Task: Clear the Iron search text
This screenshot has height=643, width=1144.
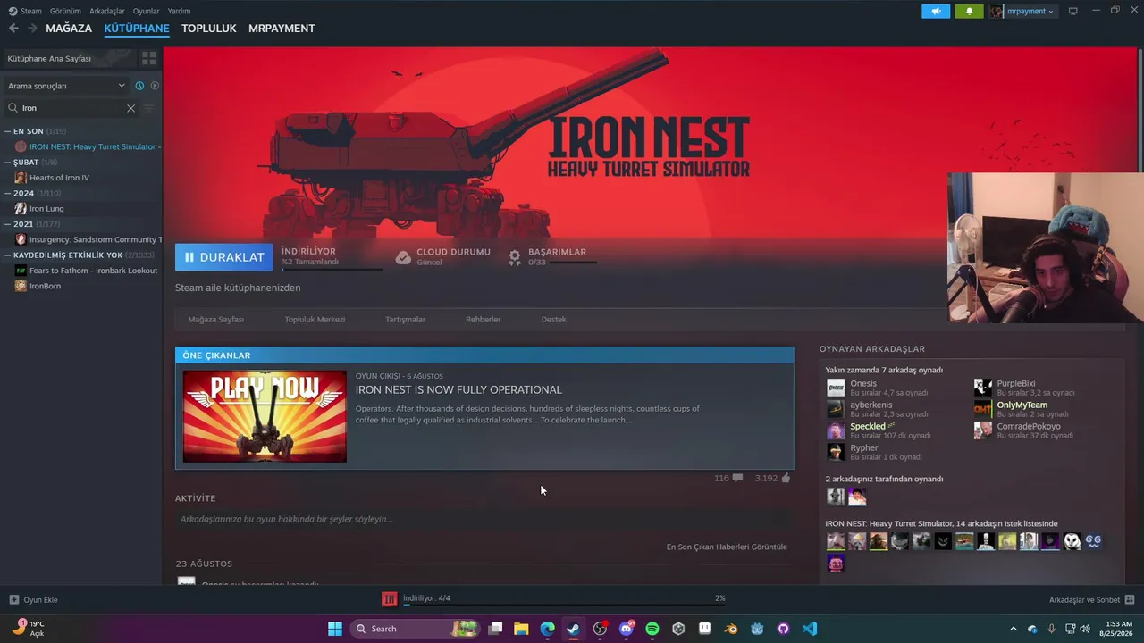Action: pyautogui.click(x=130, y=108)
